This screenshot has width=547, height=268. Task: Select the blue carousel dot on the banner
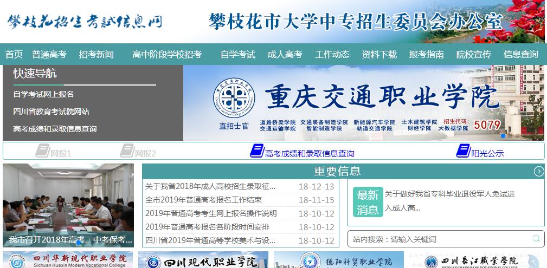tap(503, 136)
